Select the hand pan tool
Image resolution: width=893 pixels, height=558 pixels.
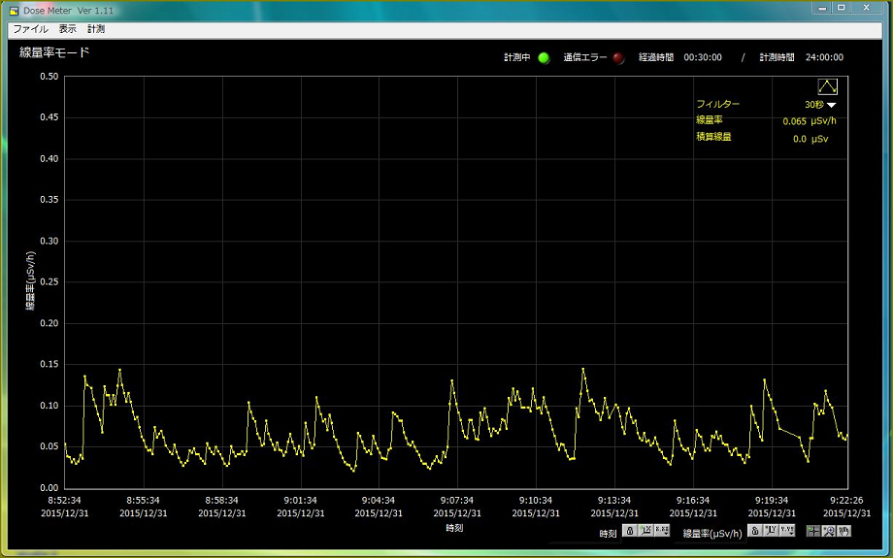point(844,530)
